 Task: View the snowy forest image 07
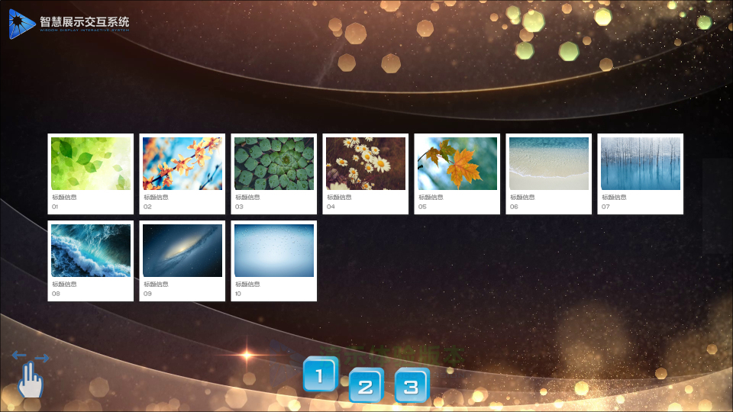[641, 163]
